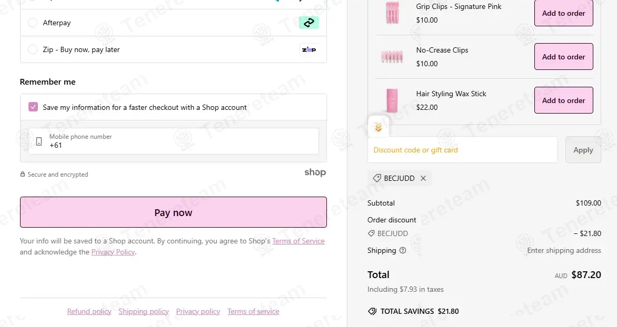
Task: Click the tag icon under Order discount
Action: (371, 233)
